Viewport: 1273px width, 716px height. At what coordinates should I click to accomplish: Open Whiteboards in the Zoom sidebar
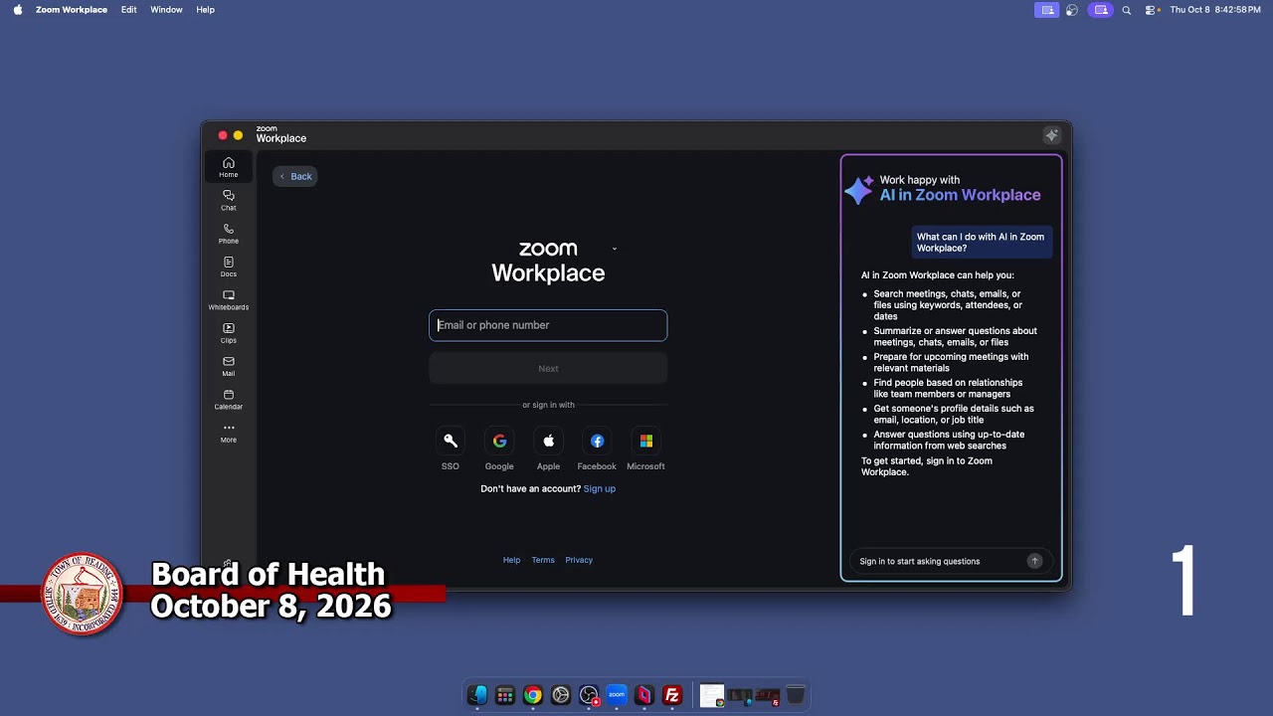click(x=229, y=299)
